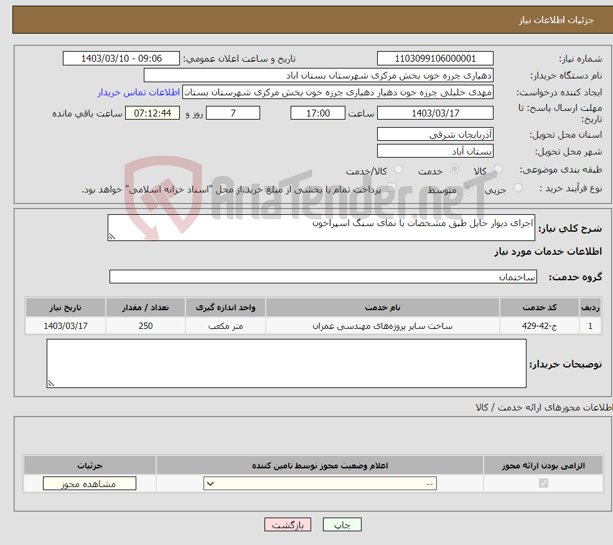
Task: Click the جزئیات header in license table
Action: (x=90, y=465)
